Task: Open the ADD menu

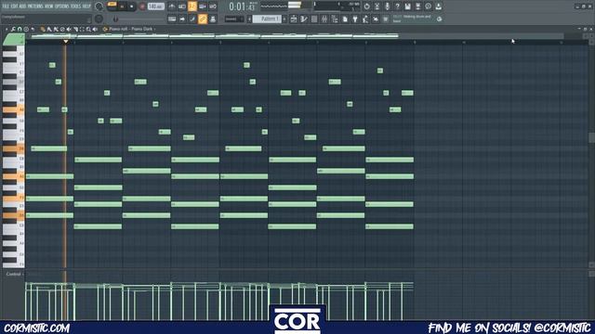Action: [x=22, y=6]
